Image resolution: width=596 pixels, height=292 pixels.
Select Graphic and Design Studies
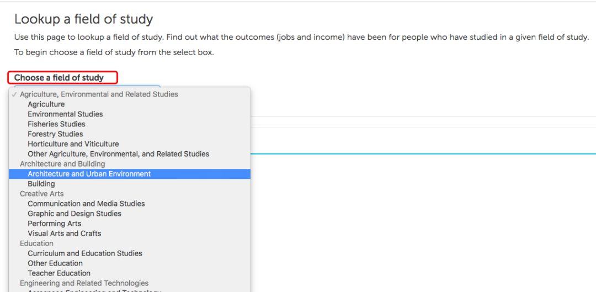[74, 214]
